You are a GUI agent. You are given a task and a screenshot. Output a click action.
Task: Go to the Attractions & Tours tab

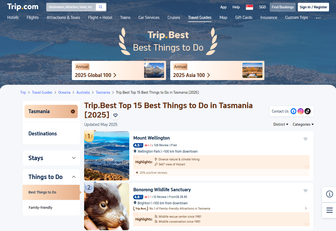[63, 18]
